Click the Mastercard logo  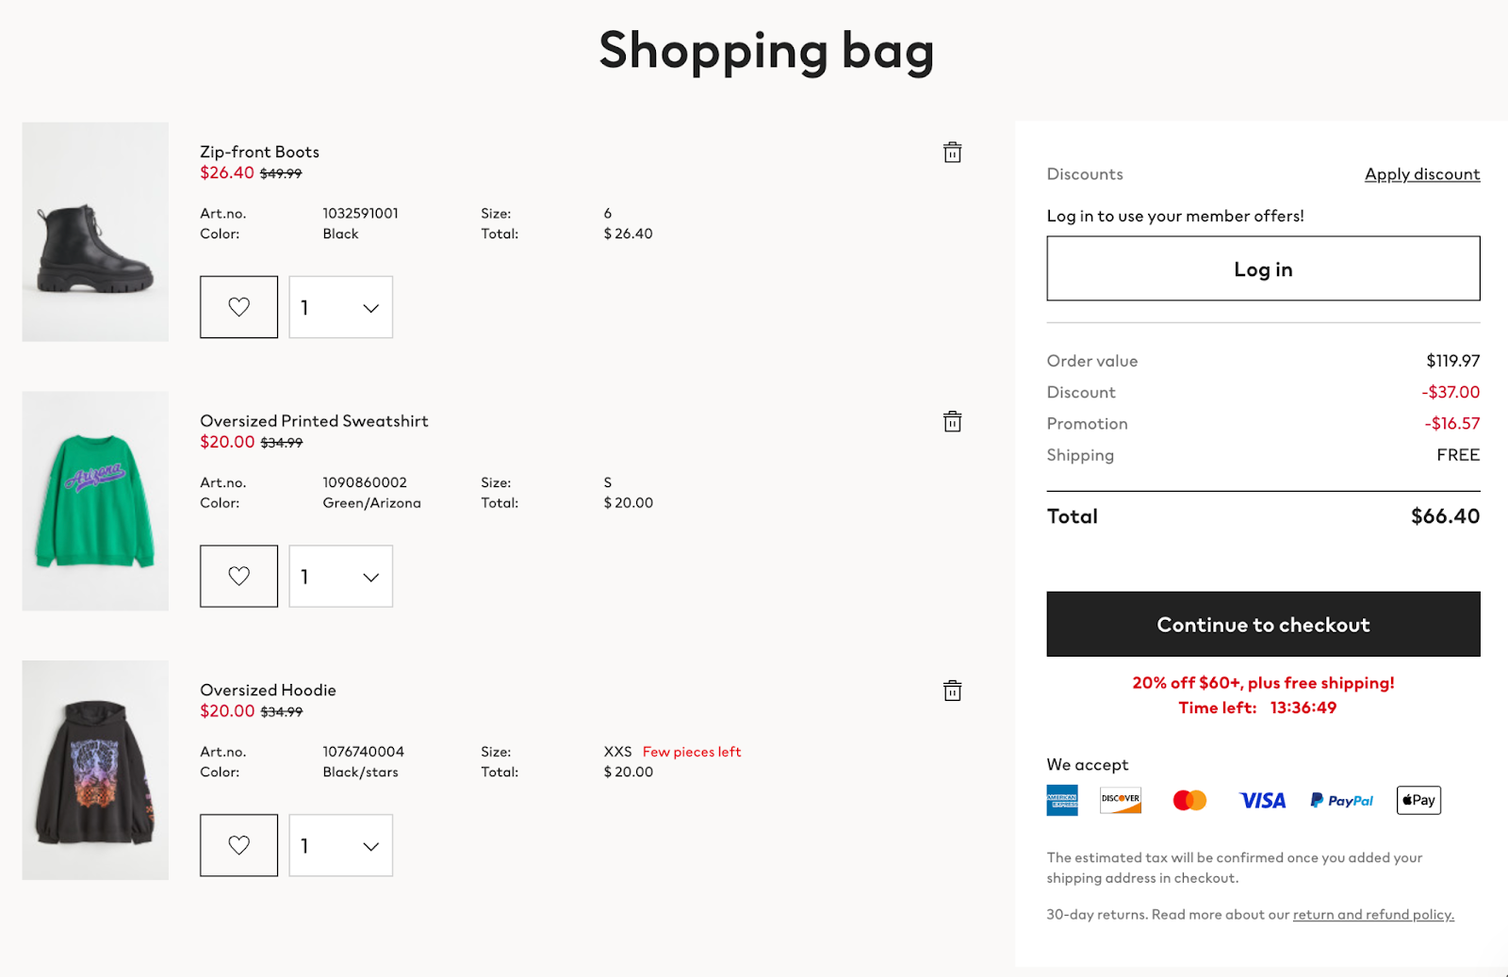pos(1189,800)
